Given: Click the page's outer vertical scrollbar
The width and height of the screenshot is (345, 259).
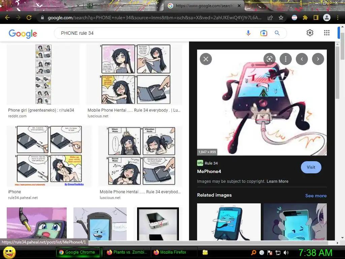Looking at the screenshot, I should tap(342, 46).
